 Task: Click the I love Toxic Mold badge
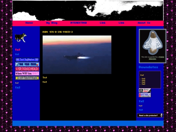(x=27, y=69)
